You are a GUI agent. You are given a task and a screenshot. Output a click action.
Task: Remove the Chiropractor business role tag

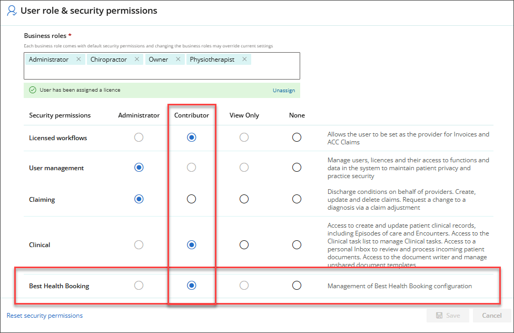click(x=137, y=59)
